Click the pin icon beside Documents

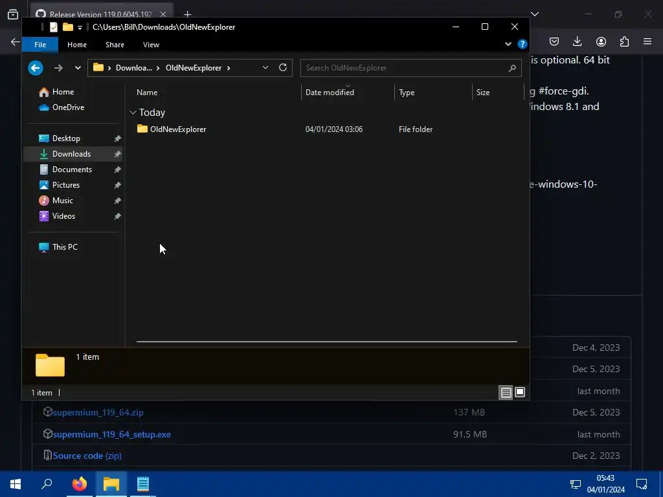click(x=118, y=170)
